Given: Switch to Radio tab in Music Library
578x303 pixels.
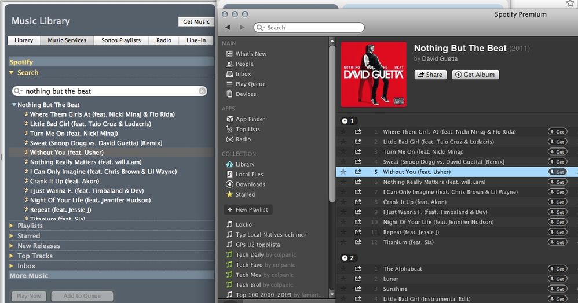Looking at the screenshot, I should click(x=164, y=40).
